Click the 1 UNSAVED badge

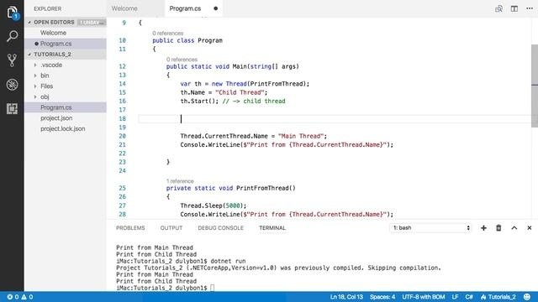tap(91, 23)
